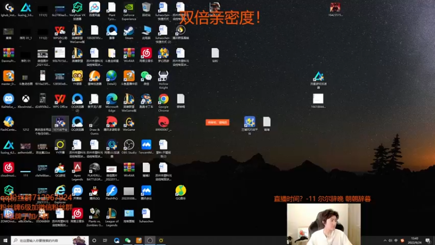Screen dimensions: 435x245
Task: Focus the taskbar search box
Action: pos(50,240)
